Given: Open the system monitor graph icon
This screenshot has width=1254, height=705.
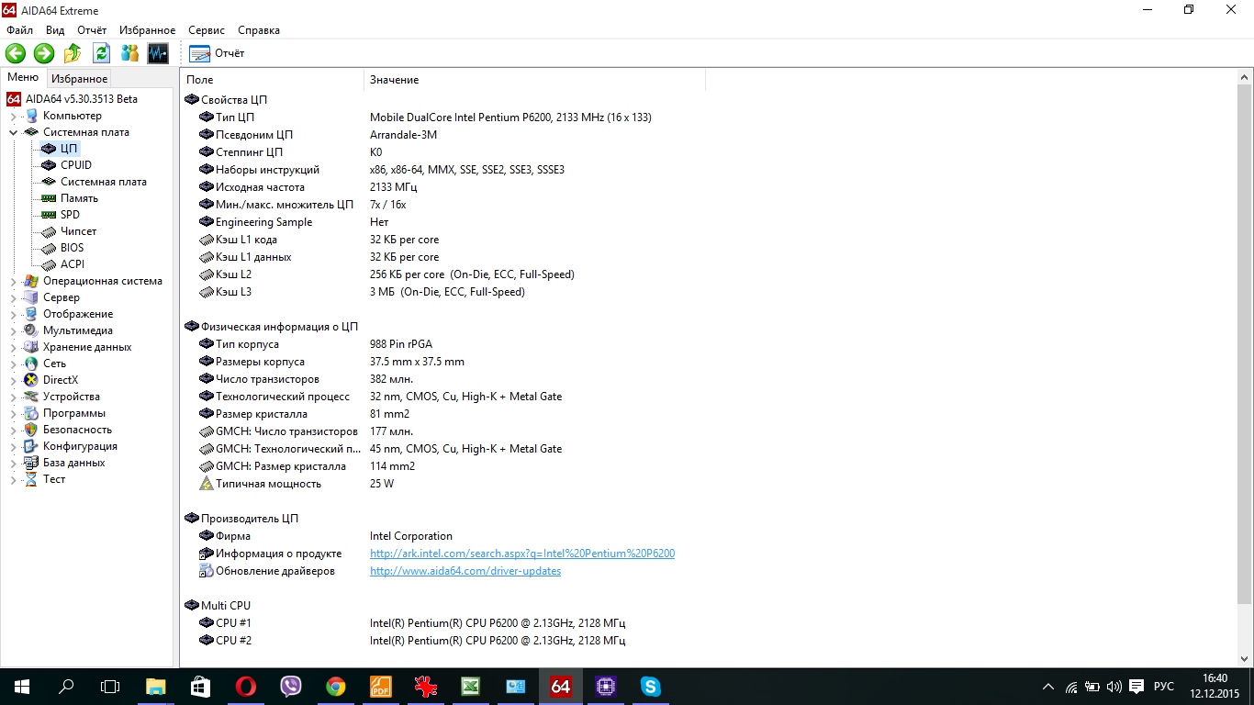Looking at the screenshot, I should (x=158, y=53).
